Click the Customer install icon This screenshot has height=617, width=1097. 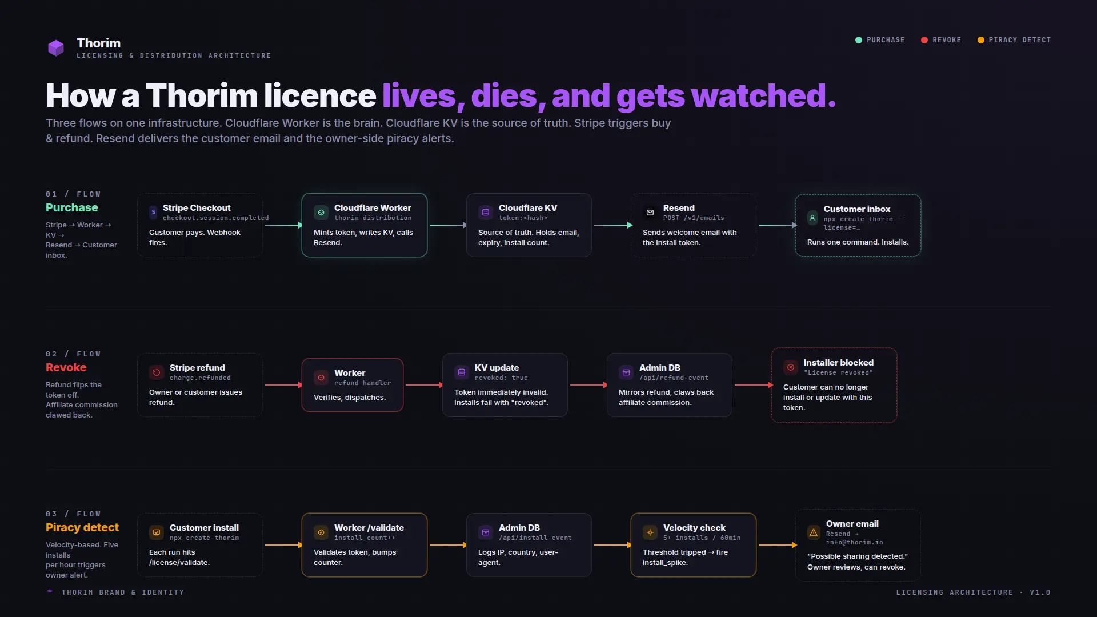[x=157, y=532]
